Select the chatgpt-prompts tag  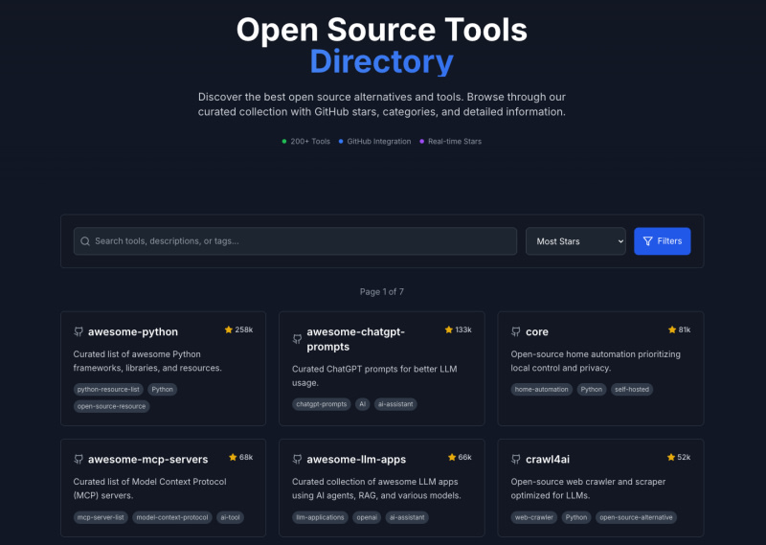321,404
